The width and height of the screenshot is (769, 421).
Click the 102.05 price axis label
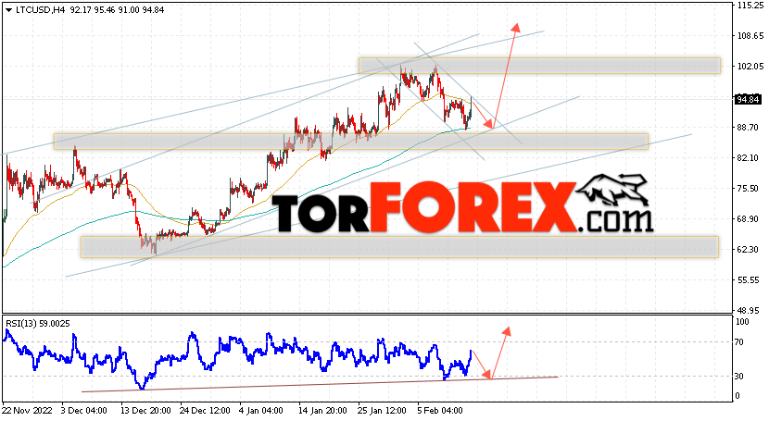point(750,66)
